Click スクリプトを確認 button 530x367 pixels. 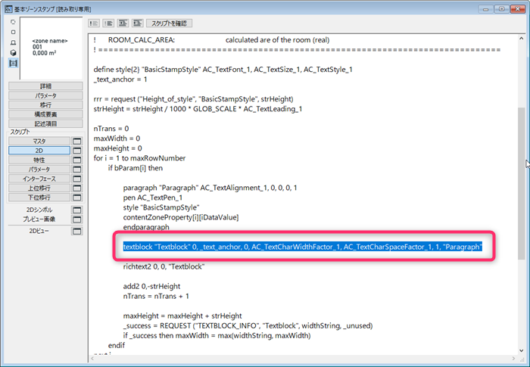169,23
